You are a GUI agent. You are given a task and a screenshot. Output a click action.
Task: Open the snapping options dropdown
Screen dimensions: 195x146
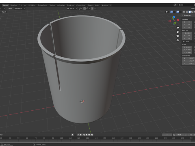88,9
